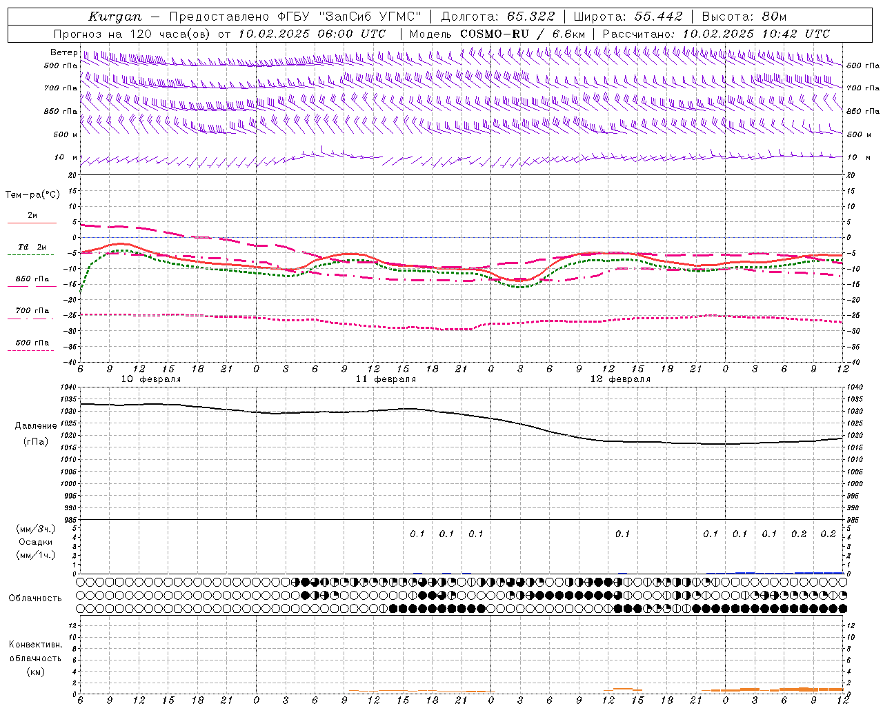Click the lone "0.1" precipitation value on 12 февраля midday
The height and width of the screenshot is (706, 883).
point(623,534)
